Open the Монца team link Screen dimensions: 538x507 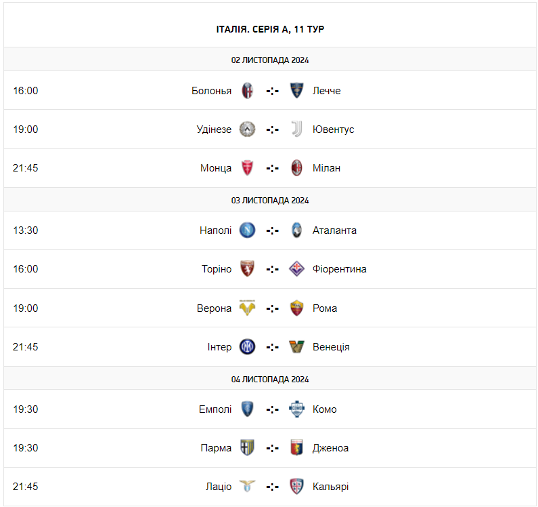[216, 168]
